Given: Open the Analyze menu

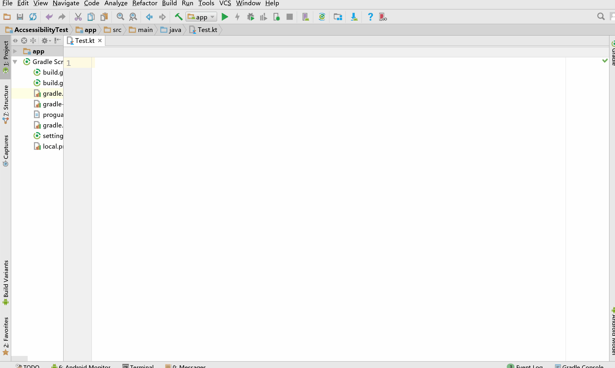Looking at the screenshot, I should pyautogui.click(x=116, y=3).
